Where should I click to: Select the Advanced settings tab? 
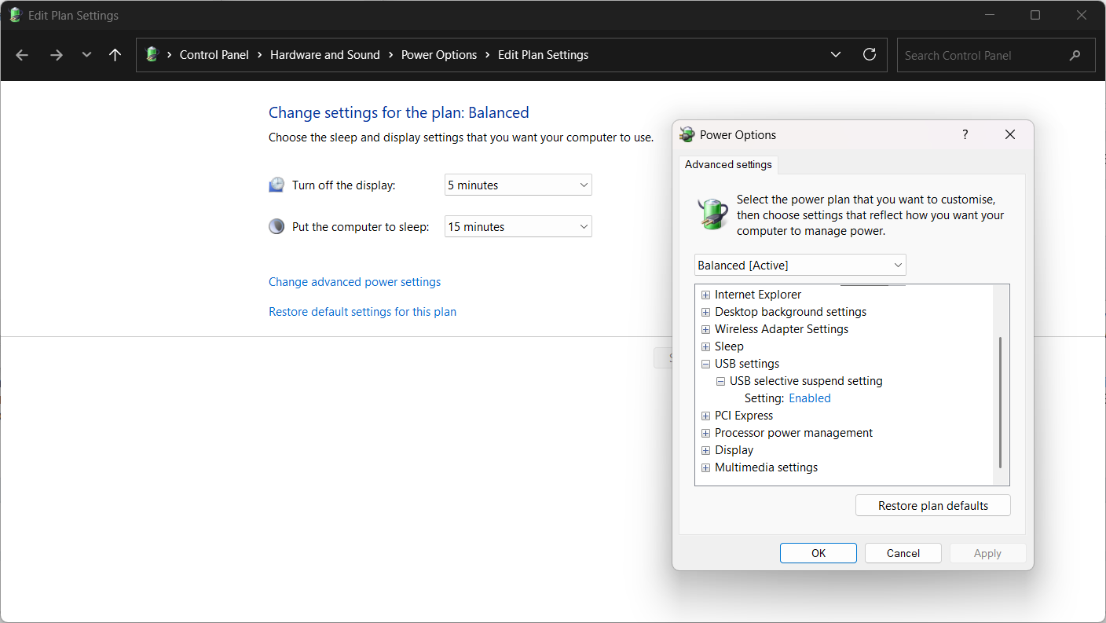(728, 165)
